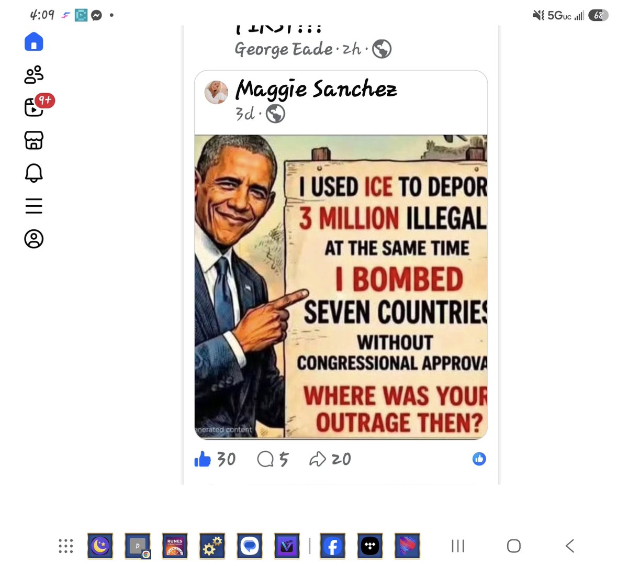The image size is (628, 566).
Task: Open the Facebook Home feed icon
Action: [34, 42]
